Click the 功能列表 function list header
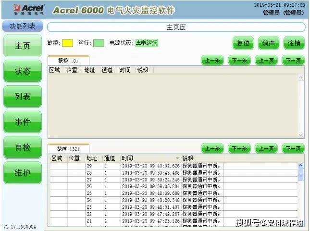Viewport: 310px width, 231px height. coord(23,26)
